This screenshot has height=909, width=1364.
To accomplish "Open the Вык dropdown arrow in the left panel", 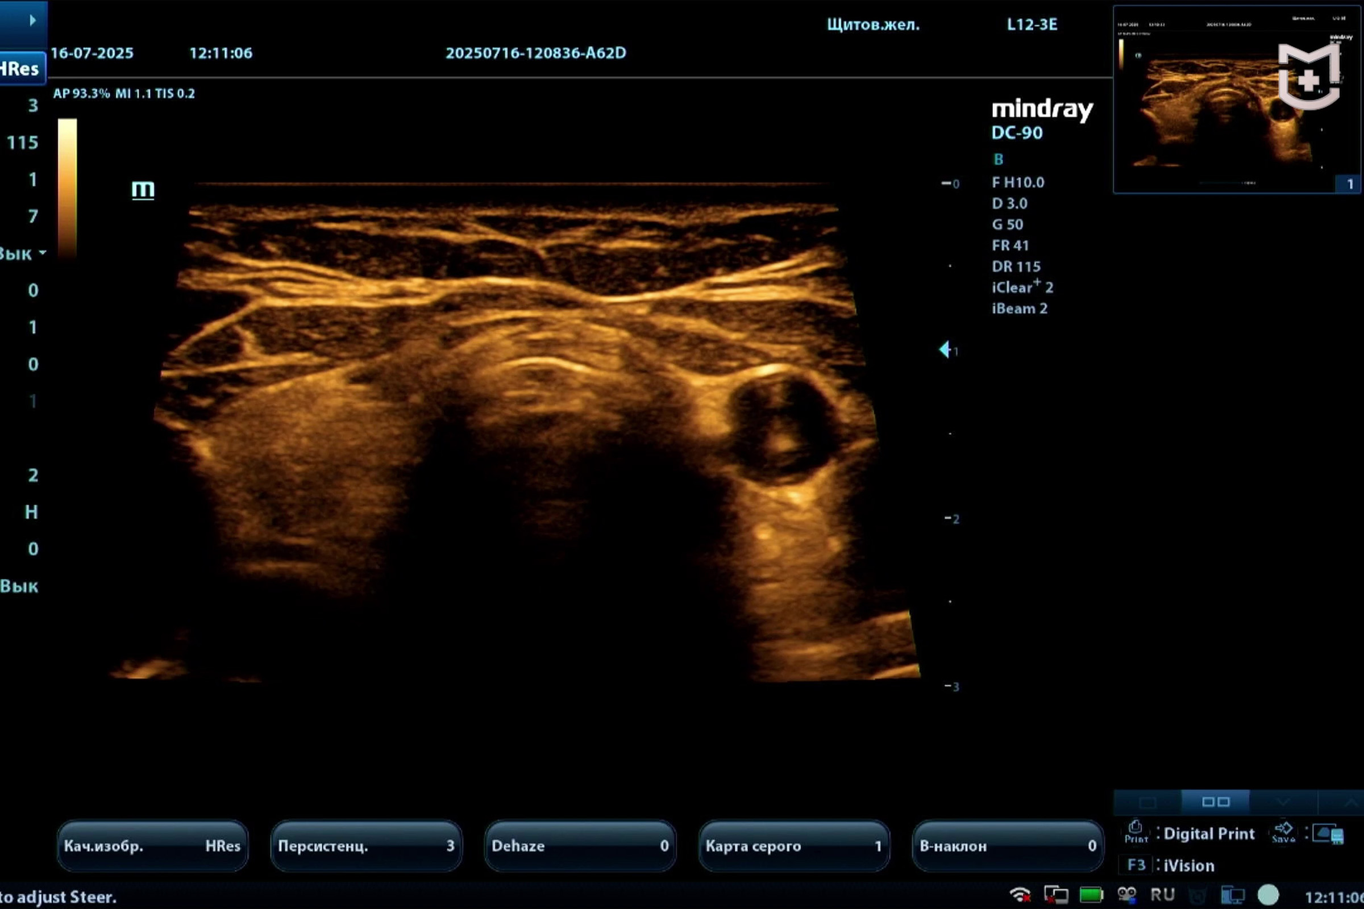I will pos(42,253).
